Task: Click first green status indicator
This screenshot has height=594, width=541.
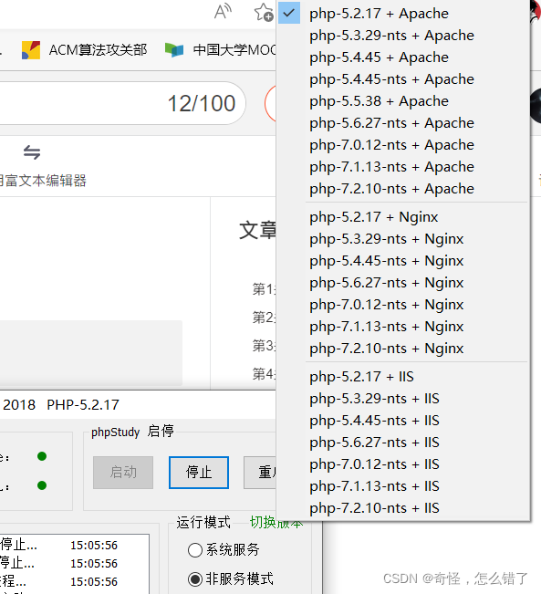Action: click(42, 456)
